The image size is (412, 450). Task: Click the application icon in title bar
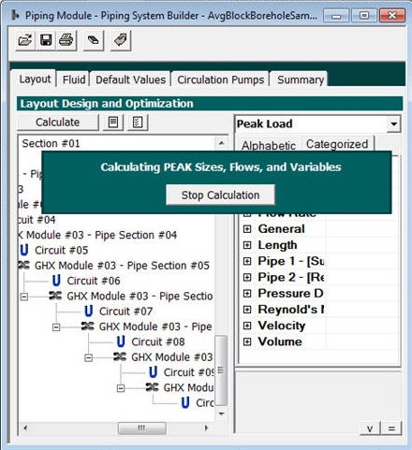pos(15,15)
